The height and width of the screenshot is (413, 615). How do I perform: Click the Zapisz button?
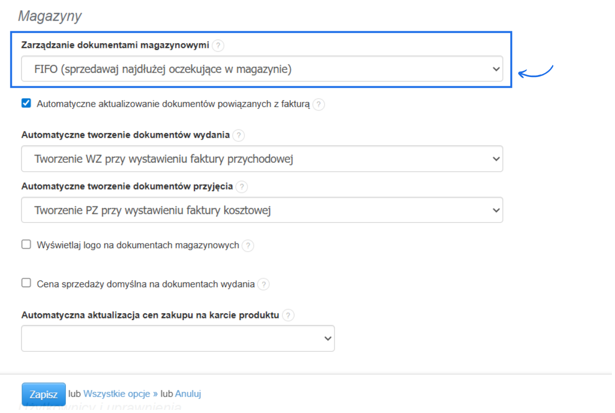tap(44, 394)
